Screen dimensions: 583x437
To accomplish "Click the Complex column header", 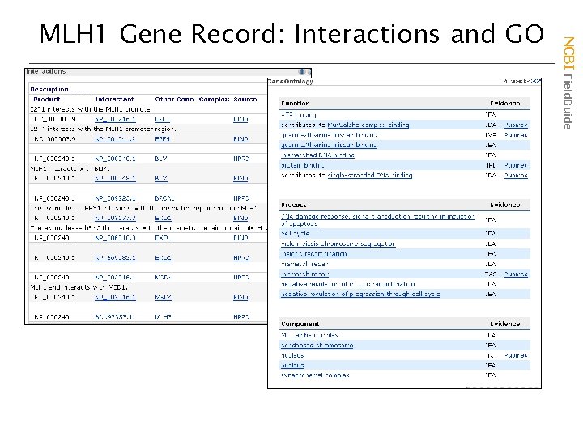I will pyautogui.click(x=214, y=100).
